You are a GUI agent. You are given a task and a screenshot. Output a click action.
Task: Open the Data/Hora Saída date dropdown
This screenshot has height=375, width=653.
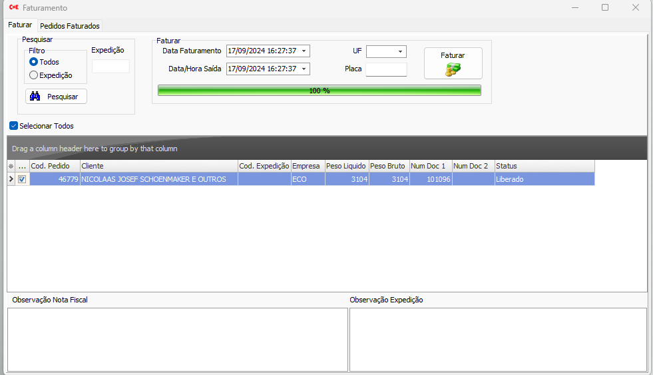click(x=304, y=69)
